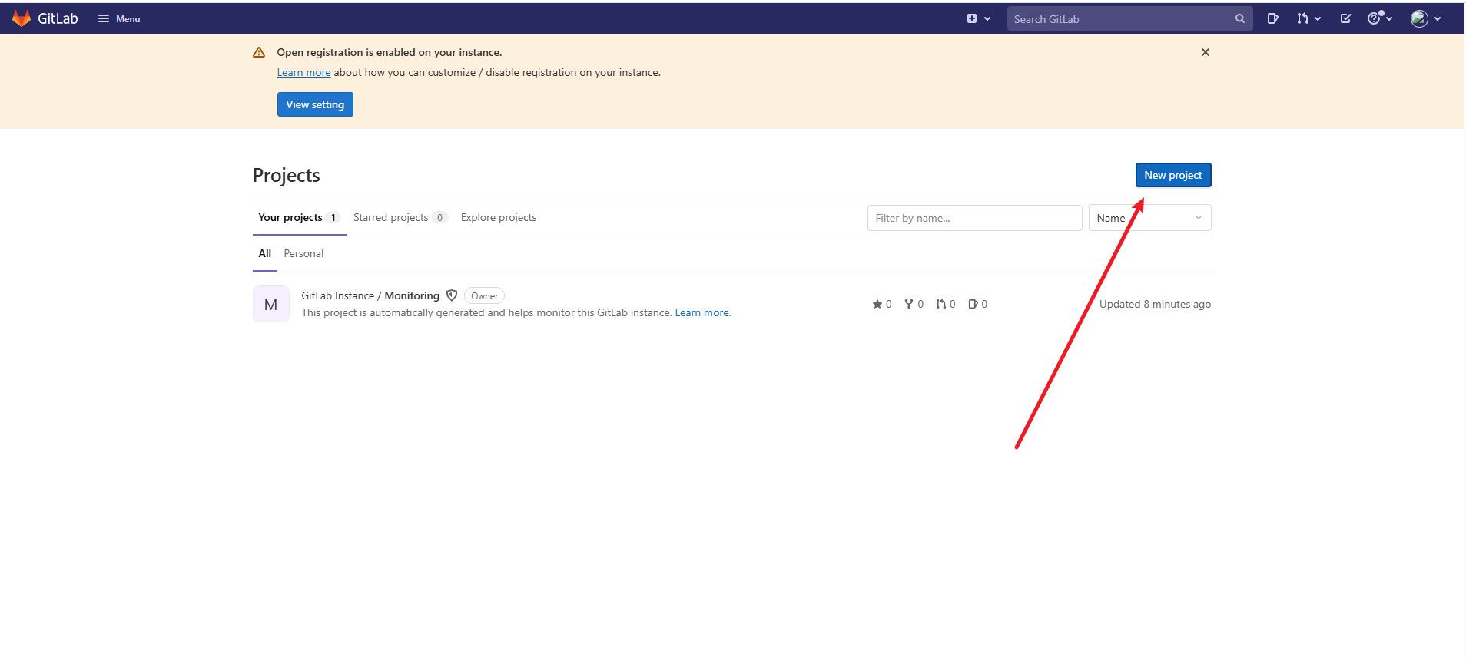Screen dimensions: 1466x660
Task: Open the Help question mark menu
Action: point(1379,18)
